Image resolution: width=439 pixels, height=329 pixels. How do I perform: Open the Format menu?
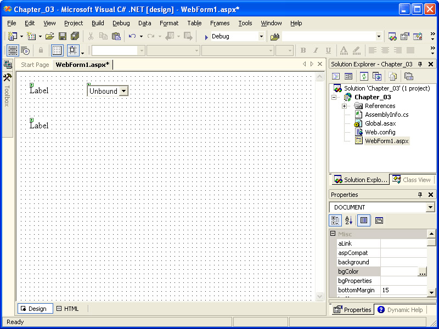(x=168, y=23)
